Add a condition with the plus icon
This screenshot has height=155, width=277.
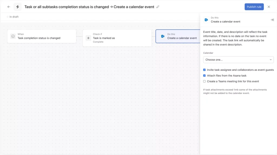tap(88, 38)
